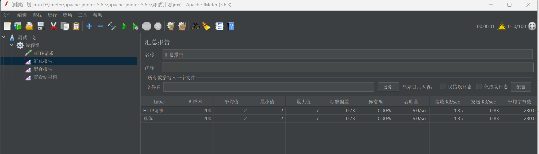Click the 文件名 input field
Screen dimensions: 539x154
tap(268, 87)
